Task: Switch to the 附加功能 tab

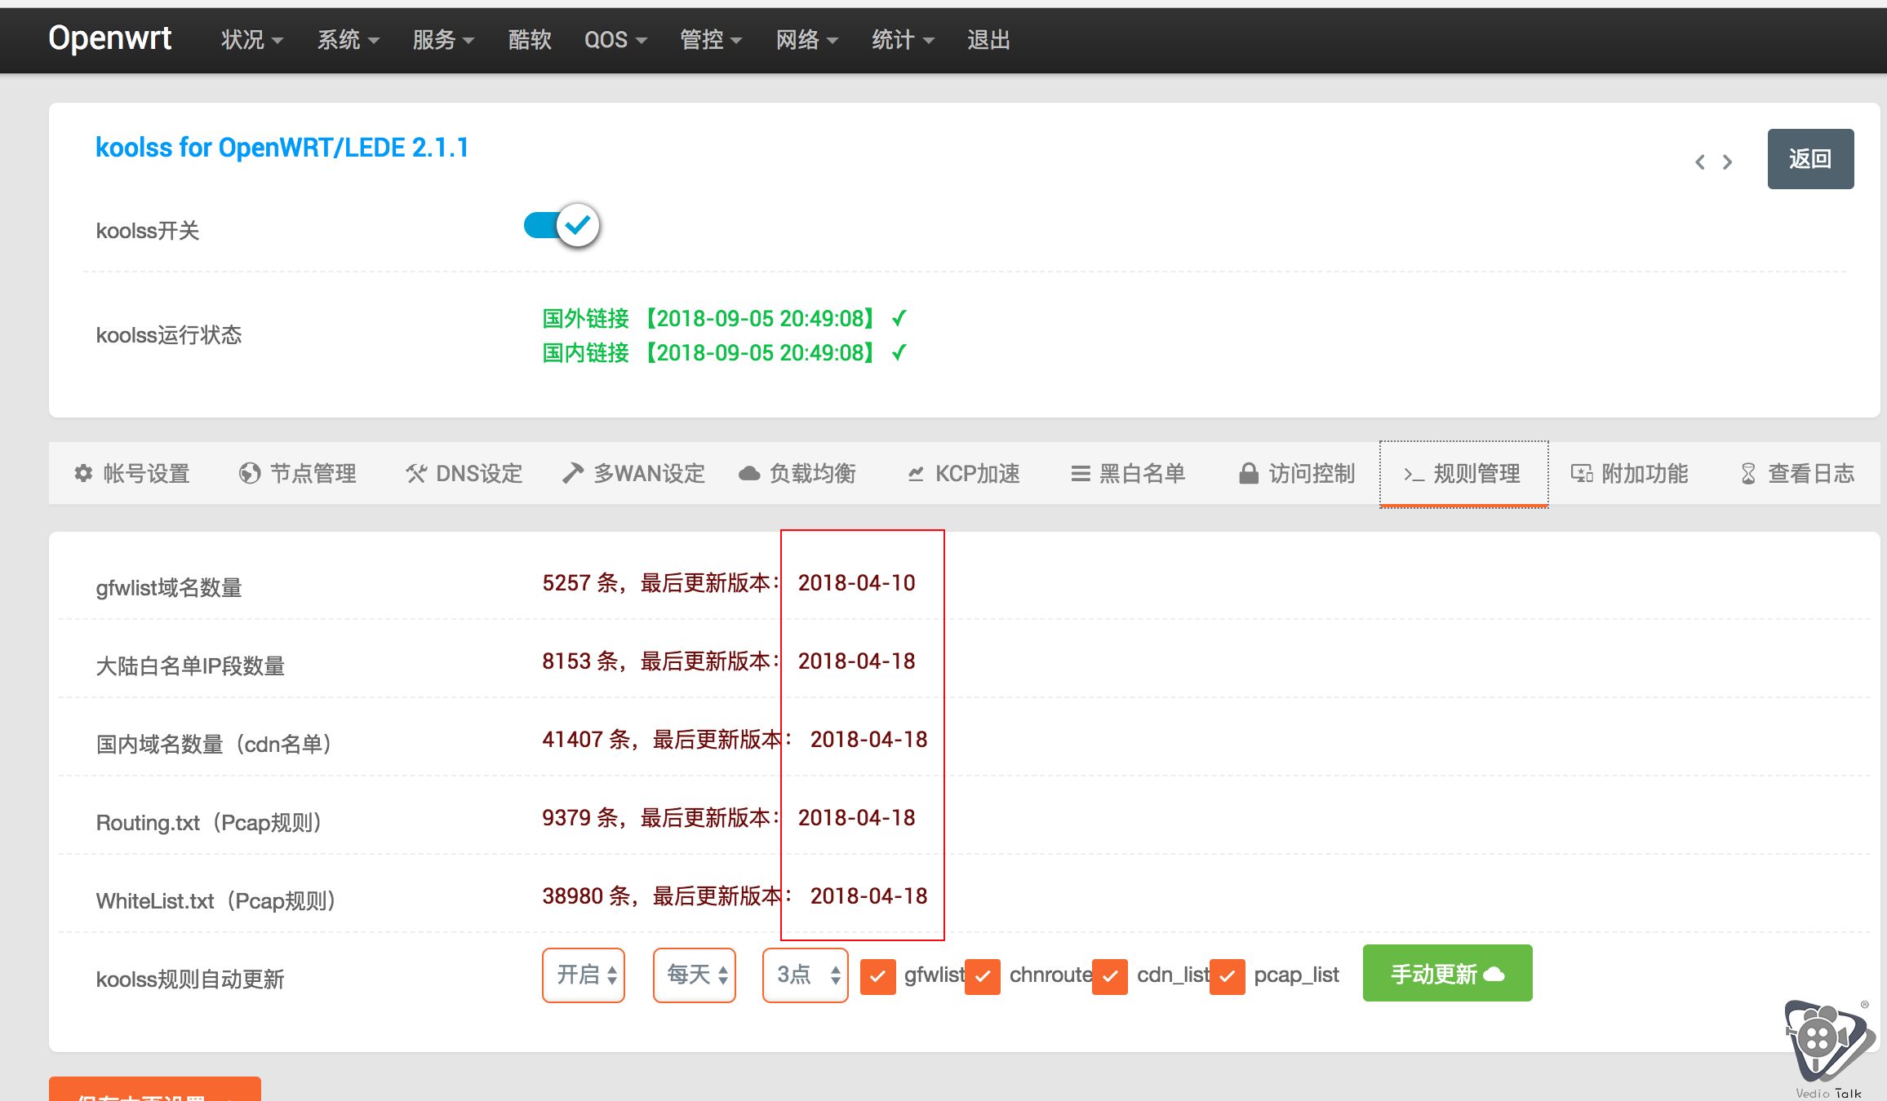Action: point(1630,473)
